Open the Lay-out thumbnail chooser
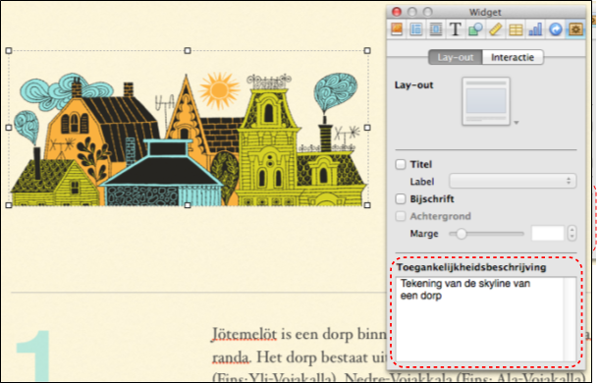 [486, 101]
